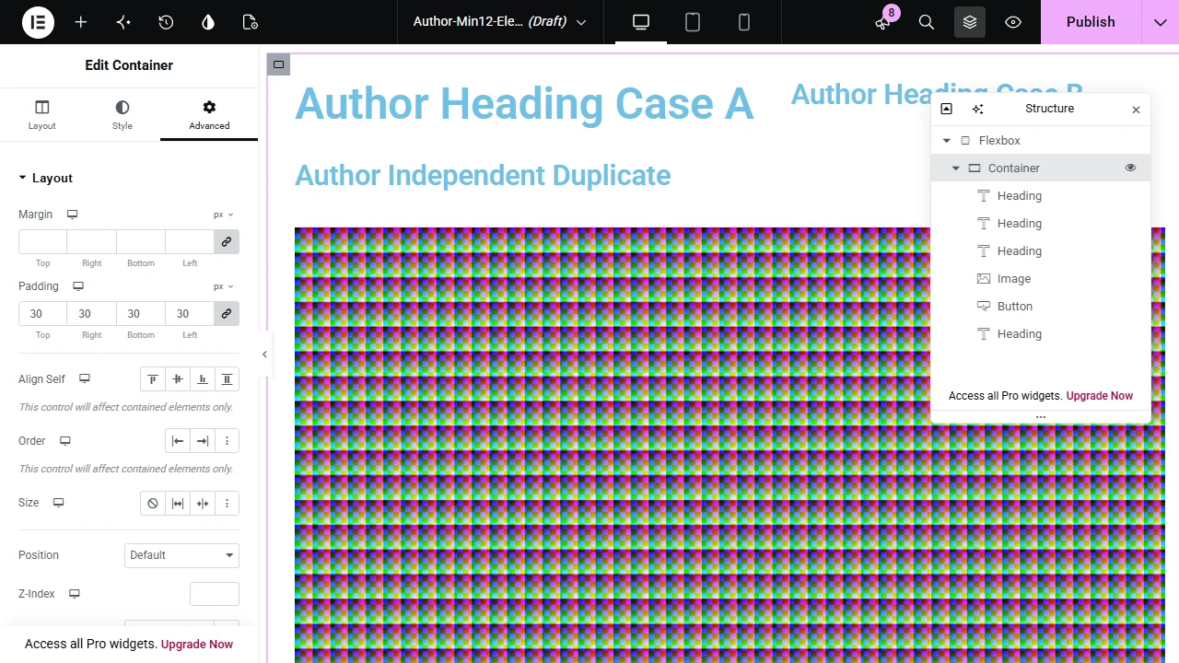
Task: Change Padding unit from px
Action: [224, 286]
